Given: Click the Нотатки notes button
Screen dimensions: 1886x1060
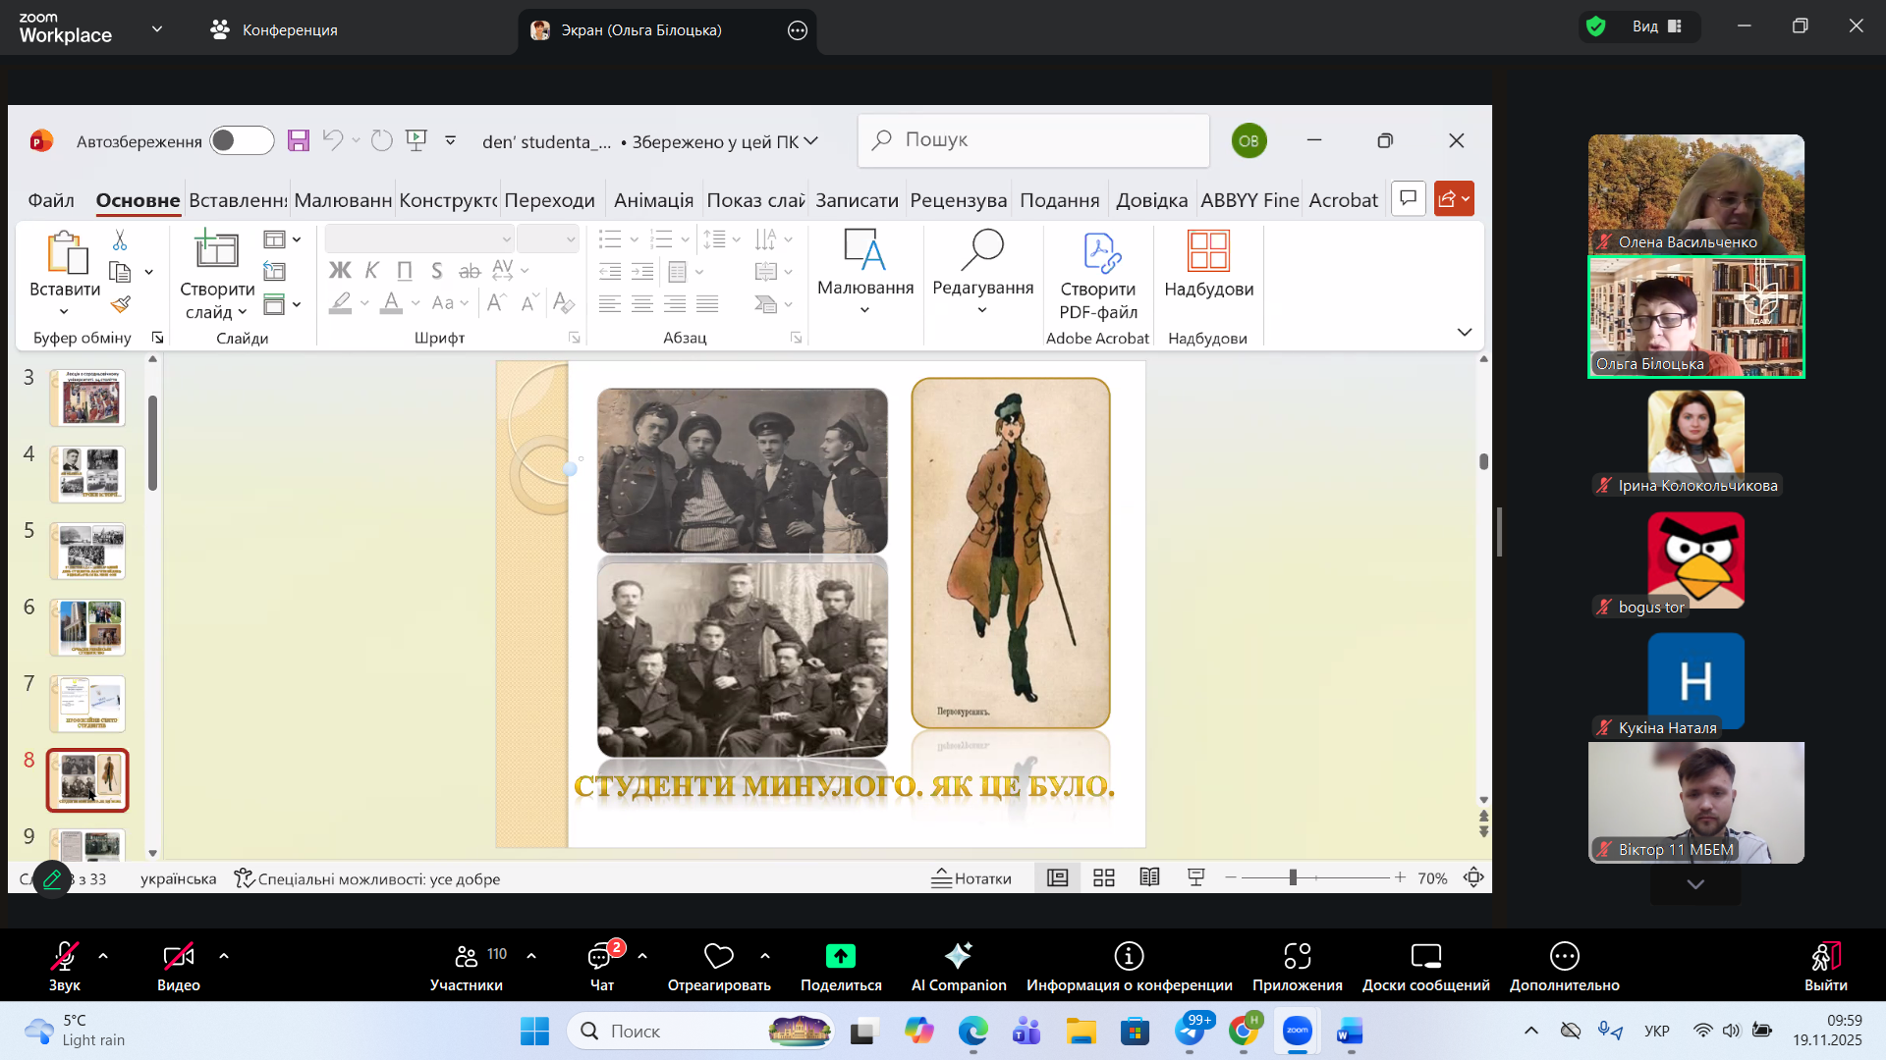Looking at the screenshot, I should (971, 878).
